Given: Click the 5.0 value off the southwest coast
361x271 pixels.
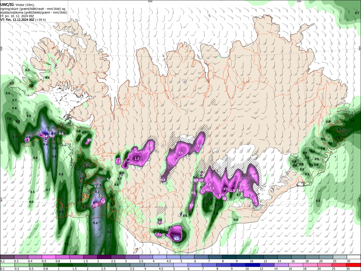Looking at the screenshot, I should (95, 223).
